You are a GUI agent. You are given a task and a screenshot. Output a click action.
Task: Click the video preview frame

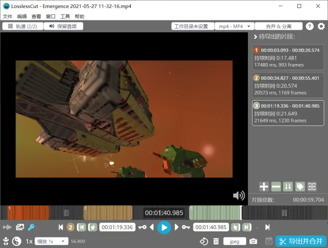(x=124, y=119)
